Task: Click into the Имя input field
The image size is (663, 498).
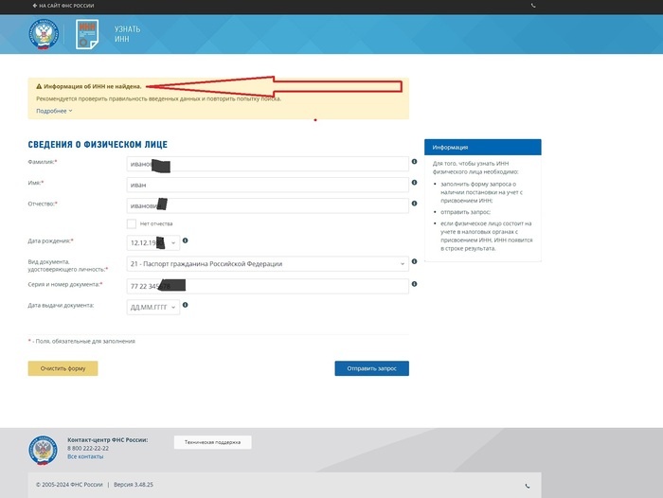Action: coord(268,185)
